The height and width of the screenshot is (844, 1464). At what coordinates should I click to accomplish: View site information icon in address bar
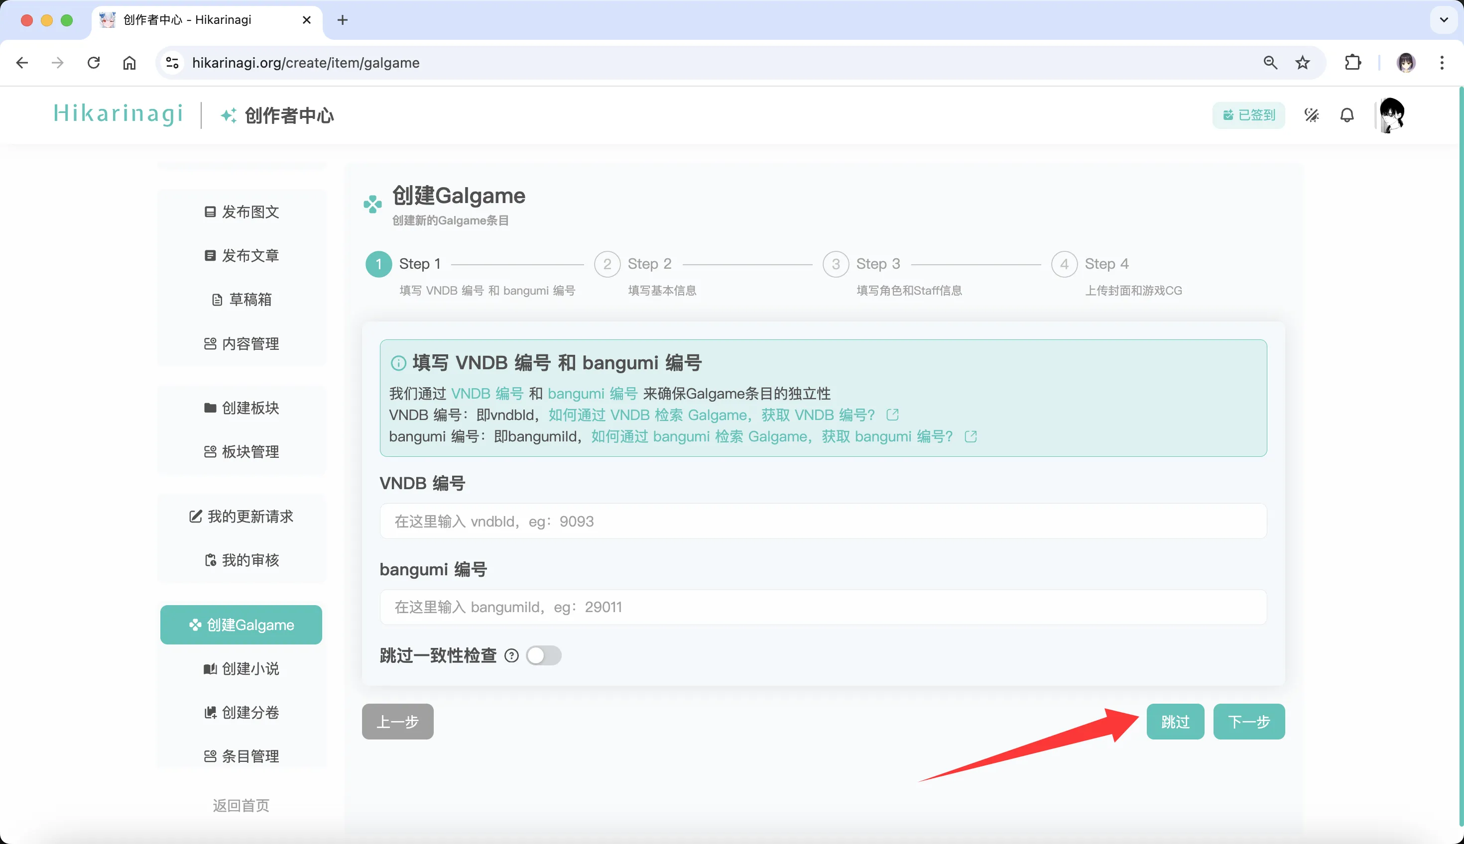click(172, 63)
